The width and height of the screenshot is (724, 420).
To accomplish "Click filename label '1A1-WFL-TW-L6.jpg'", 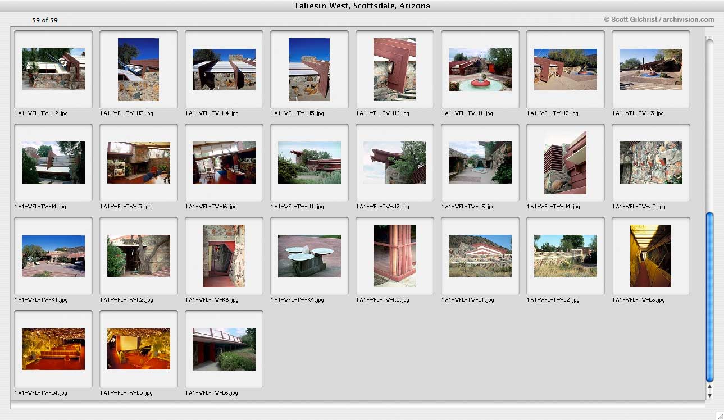I will click(x=212, y=393).
